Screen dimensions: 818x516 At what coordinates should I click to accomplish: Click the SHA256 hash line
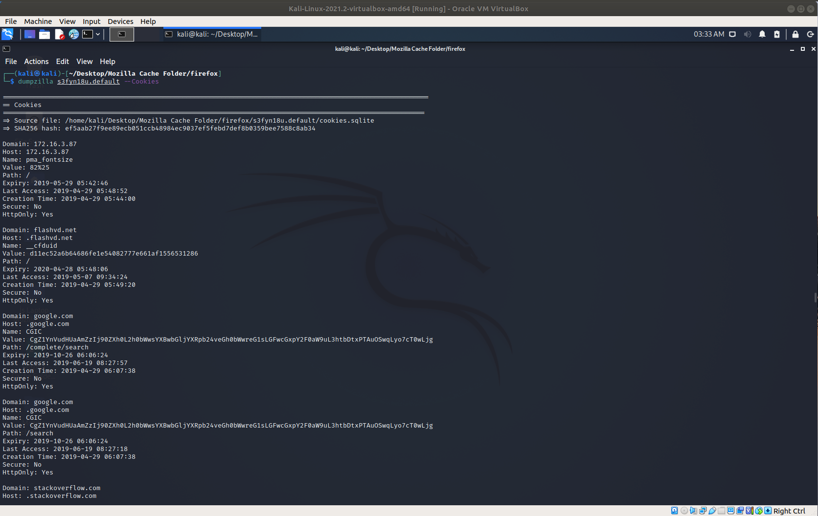(159, 129)
